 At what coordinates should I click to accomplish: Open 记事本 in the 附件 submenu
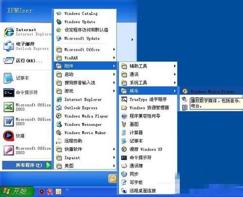148,141
